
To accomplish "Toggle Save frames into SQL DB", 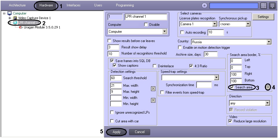I will click(112, 61).
